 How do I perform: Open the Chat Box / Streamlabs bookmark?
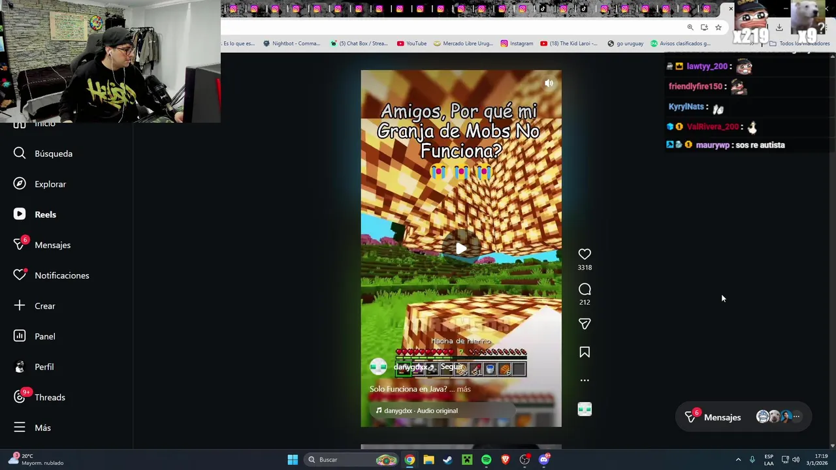(x=359, y=44)
